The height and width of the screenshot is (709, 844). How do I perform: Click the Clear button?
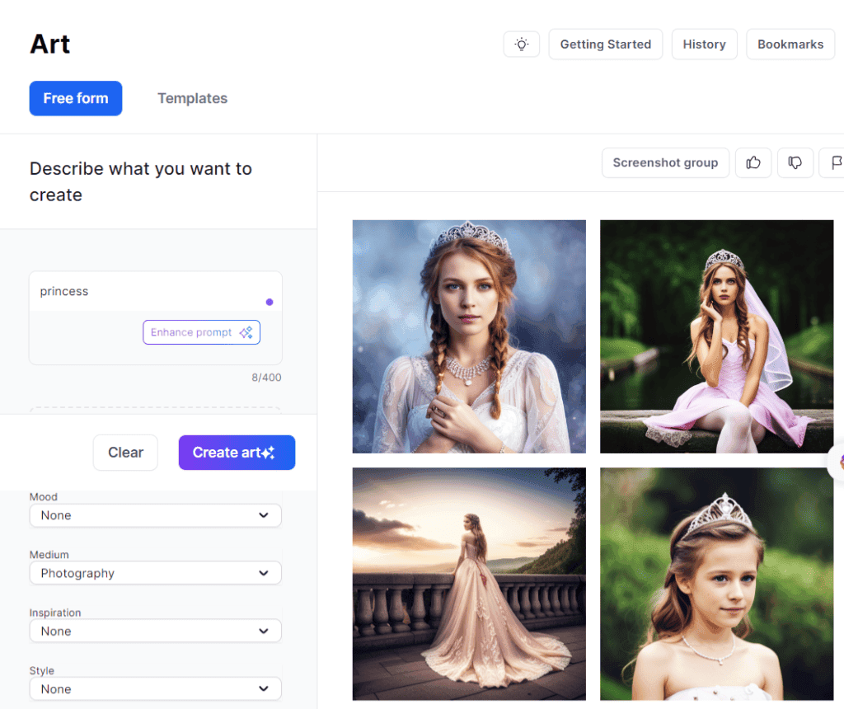[125, 453]
